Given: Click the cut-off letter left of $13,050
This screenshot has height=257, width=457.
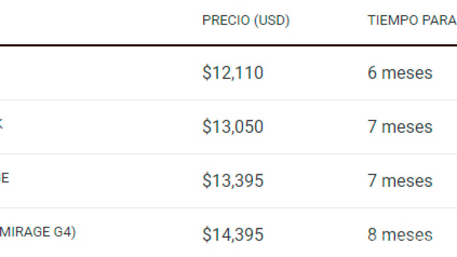Looking at the screenshot, I should [x=1, y=124].
